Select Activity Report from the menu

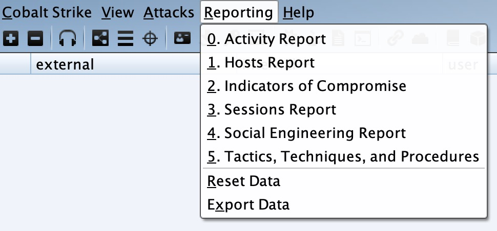pyautogui.click(x=266, y=39)
